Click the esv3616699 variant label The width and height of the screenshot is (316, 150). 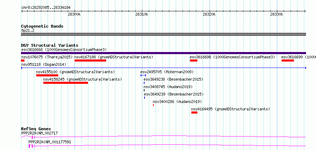coord(299,57)
